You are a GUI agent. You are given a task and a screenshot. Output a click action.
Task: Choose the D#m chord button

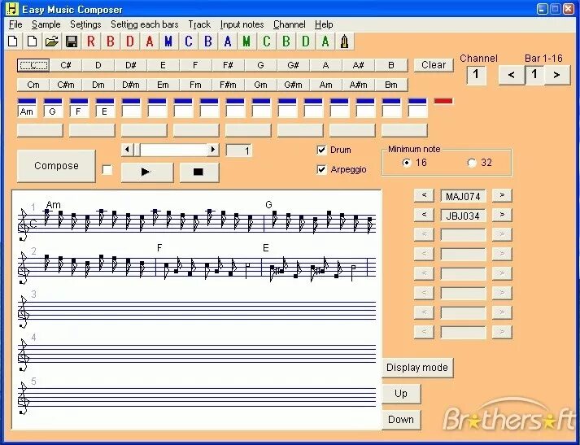[x=131, y=85]
